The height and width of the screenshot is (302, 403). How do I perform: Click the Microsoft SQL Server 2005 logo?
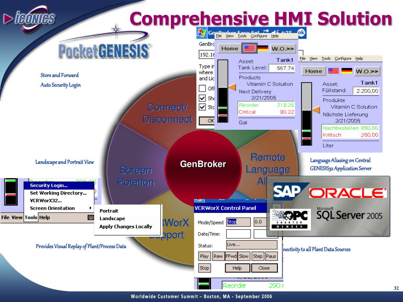coord(349,214)
